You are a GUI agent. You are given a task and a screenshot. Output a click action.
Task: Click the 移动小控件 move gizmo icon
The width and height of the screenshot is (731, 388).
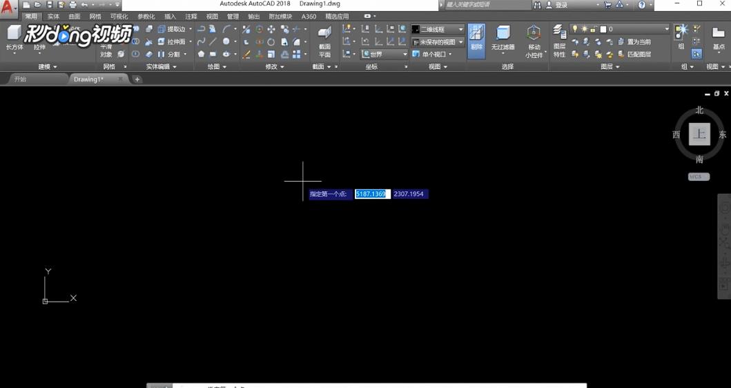click(x=534, y=34)
